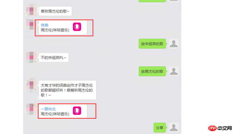Image resolution: width=235 pixels, height=134 pixels.
Task: Open the Migu music icon for 一路向北
Action: 77,110
